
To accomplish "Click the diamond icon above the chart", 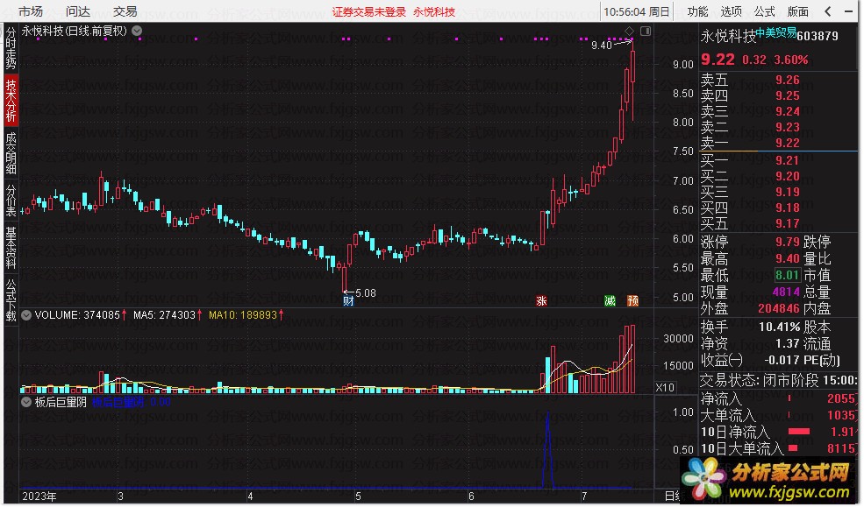I will [x=630, y=31].
